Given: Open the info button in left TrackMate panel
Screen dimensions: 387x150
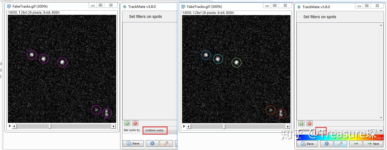Looking at the screenshot, I should 152,143.
